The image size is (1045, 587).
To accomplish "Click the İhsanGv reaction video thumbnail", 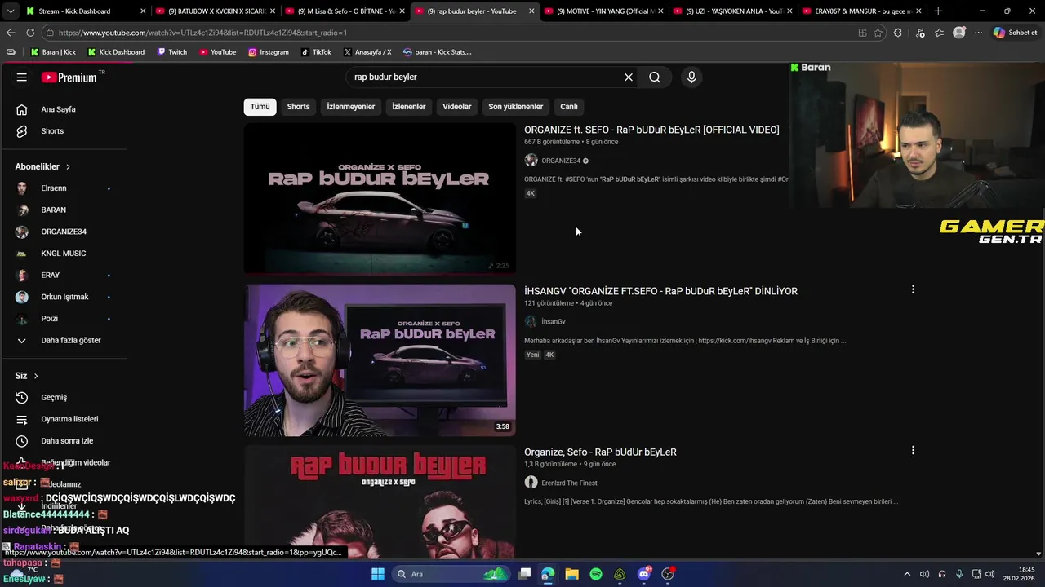I will [380, 360].
